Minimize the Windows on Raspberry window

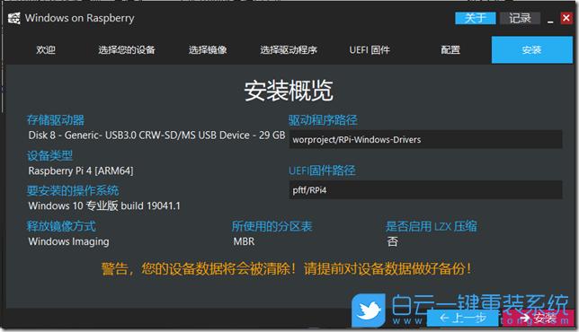[550, 19]
